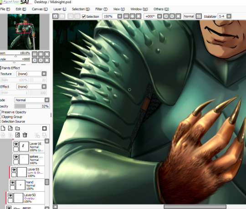Select the spikes layer
Viewport: 246px width, 209px height.
(29, 159)
